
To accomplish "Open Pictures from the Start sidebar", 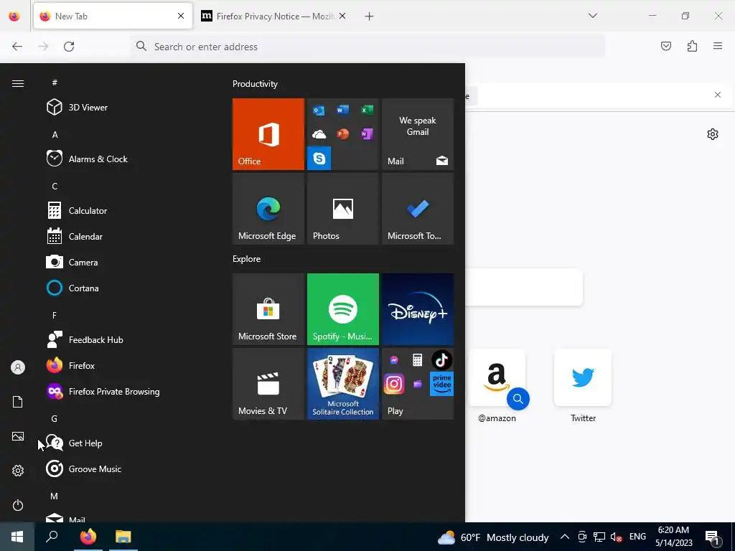I will (18, 436).
